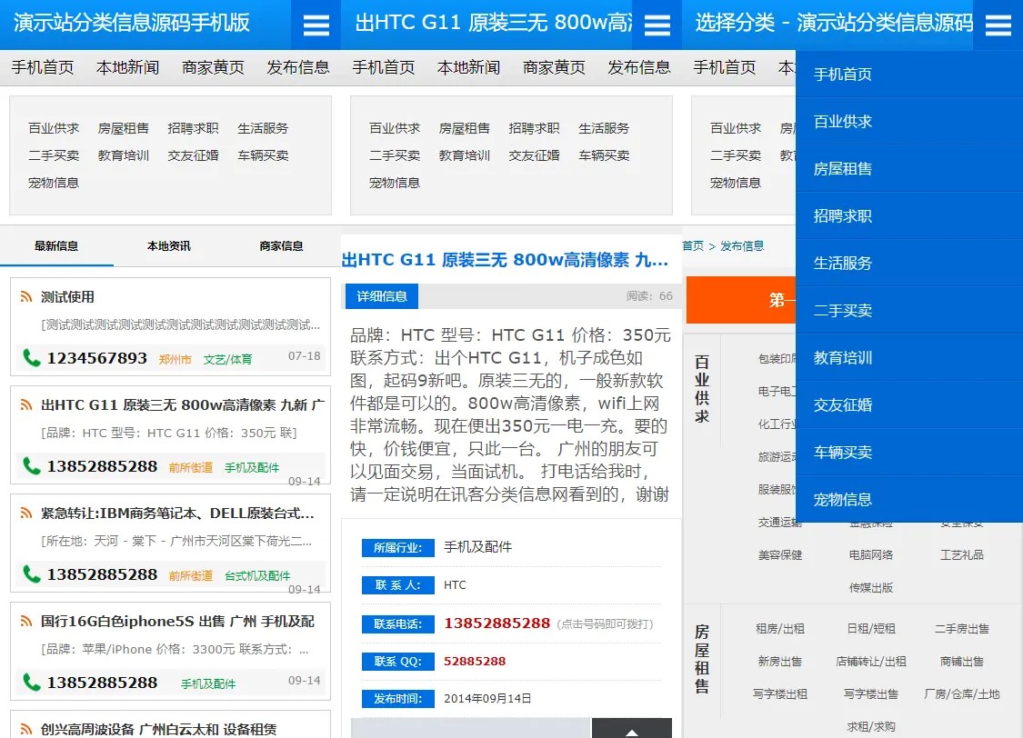1023x738 pixels.
Task: Select 百业供求 in the blue dropdown menu
Action: tap(908, 122)
